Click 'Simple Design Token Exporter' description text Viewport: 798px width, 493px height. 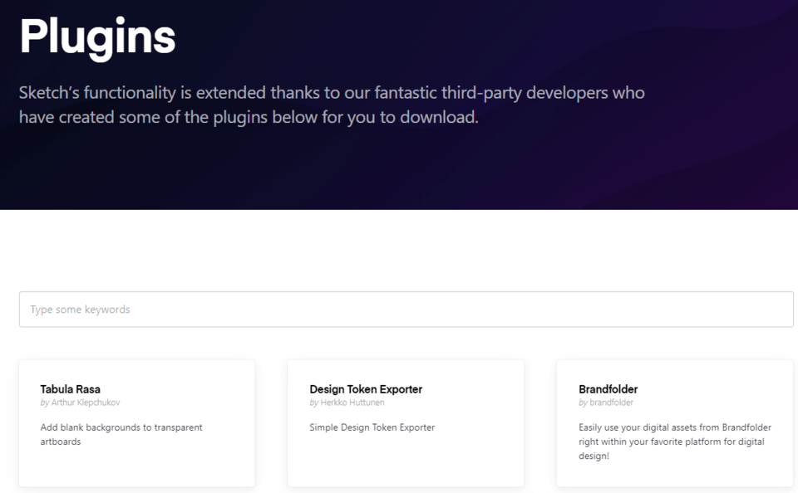[372, 427]
